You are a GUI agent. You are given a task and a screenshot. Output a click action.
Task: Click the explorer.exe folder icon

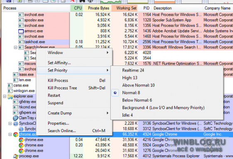(10, 96)
